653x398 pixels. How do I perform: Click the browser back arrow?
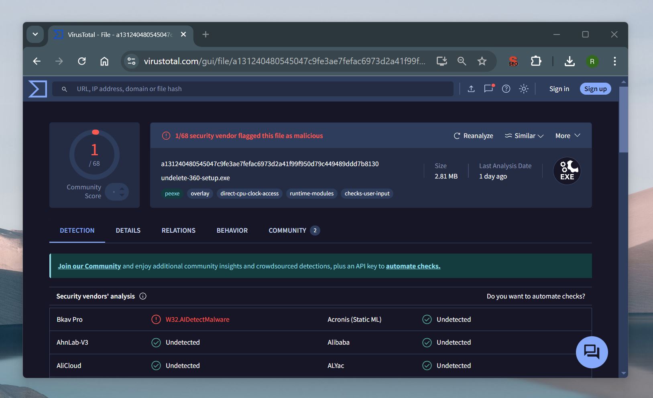37,61
